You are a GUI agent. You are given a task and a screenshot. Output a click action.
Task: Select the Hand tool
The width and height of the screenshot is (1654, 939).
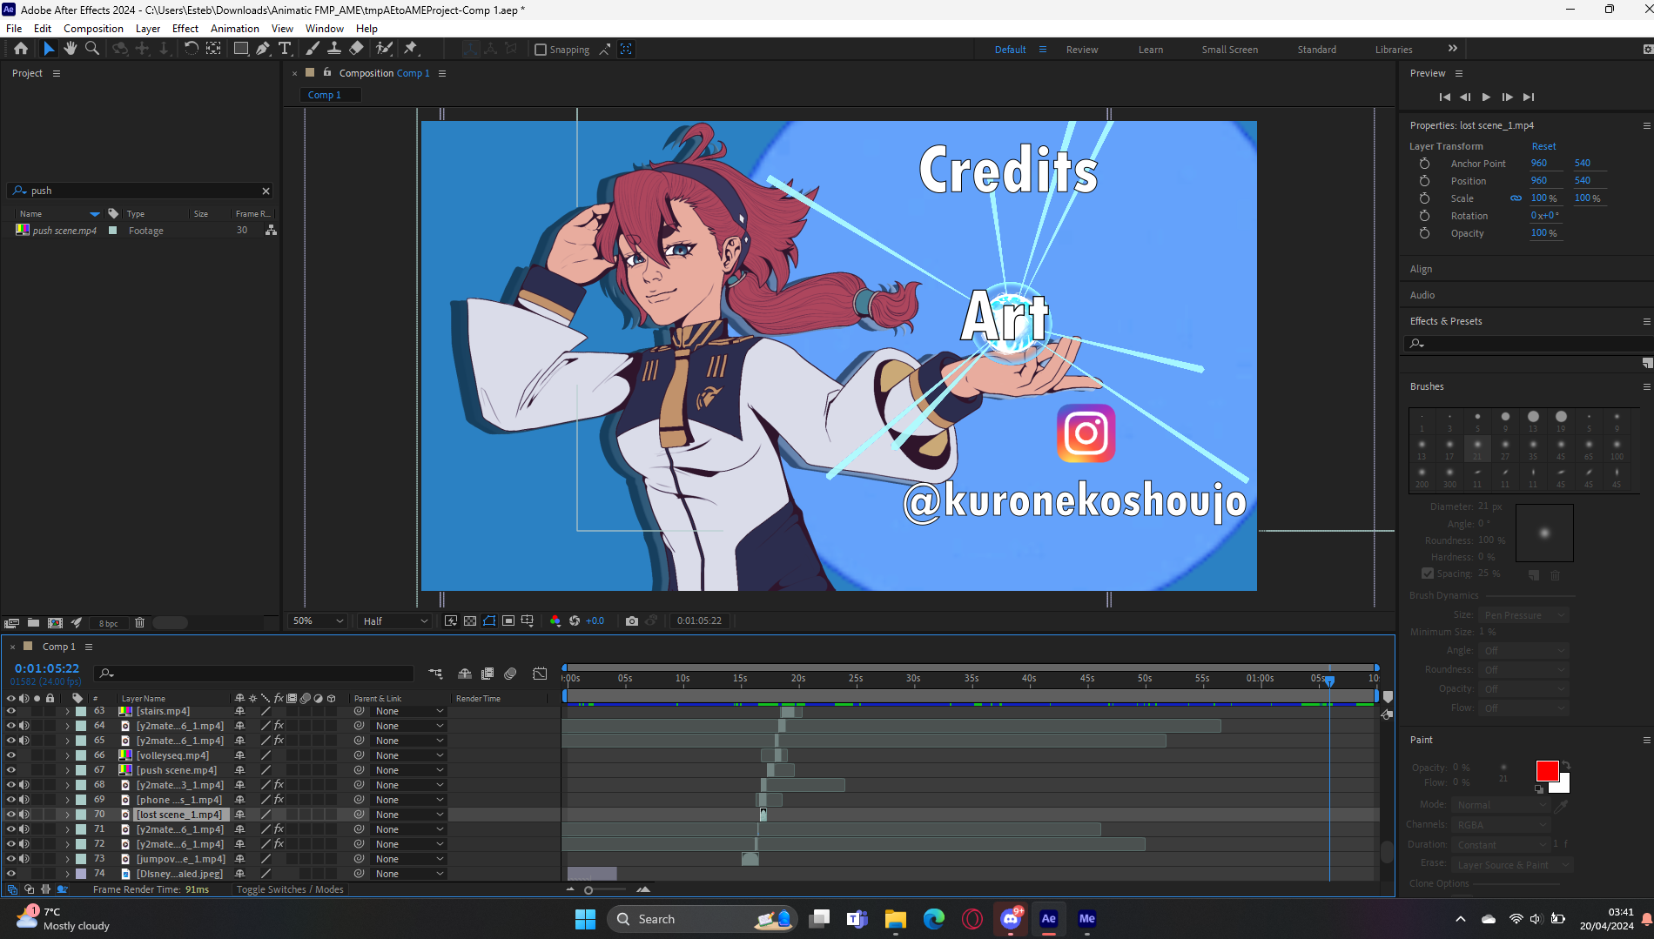[71, 49]
